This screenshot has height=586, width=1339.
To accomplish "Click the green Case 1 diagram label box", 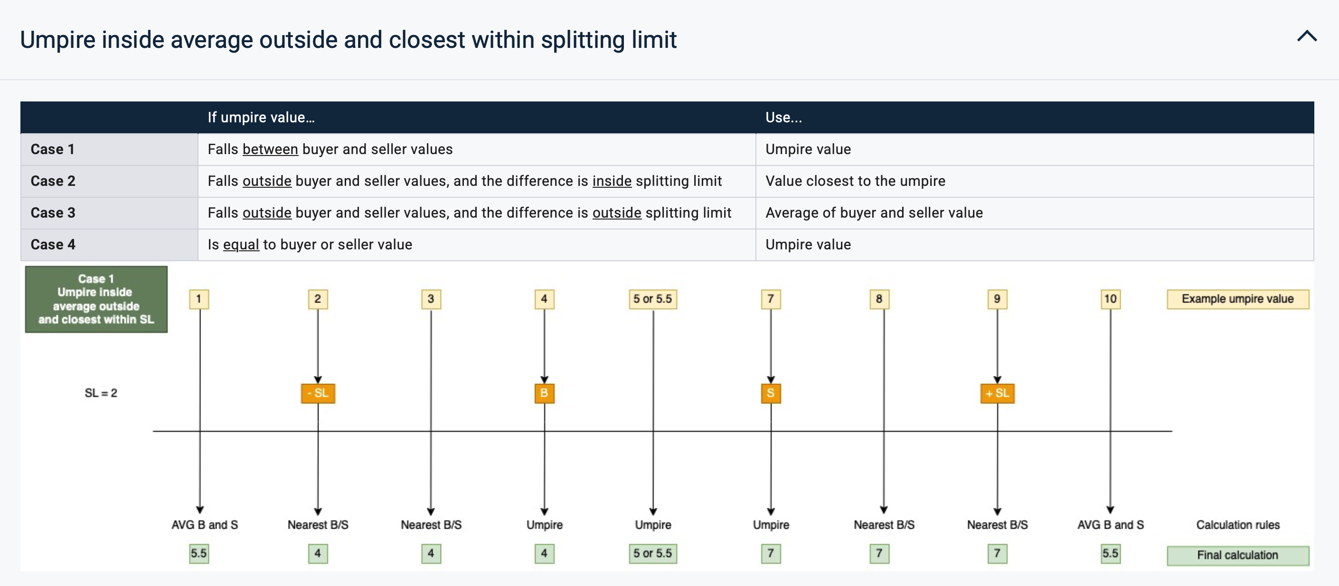I will coord(96,300).
